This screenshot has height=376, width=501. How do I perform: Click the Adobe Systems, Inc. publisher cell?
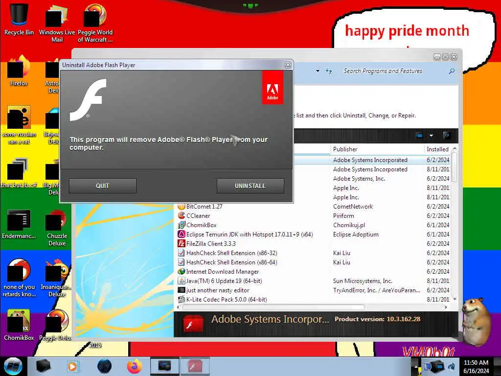coord(359,178)
